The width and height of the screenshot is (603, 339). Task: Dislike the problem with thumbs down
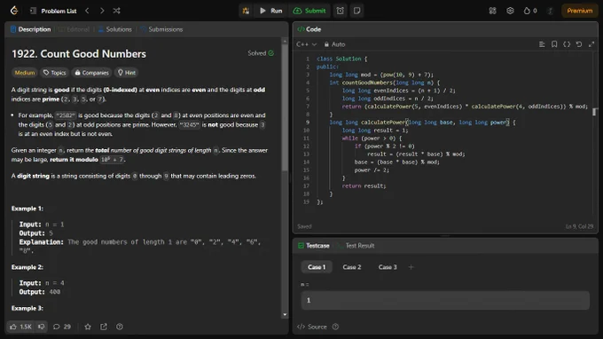[x=41, y=327]
